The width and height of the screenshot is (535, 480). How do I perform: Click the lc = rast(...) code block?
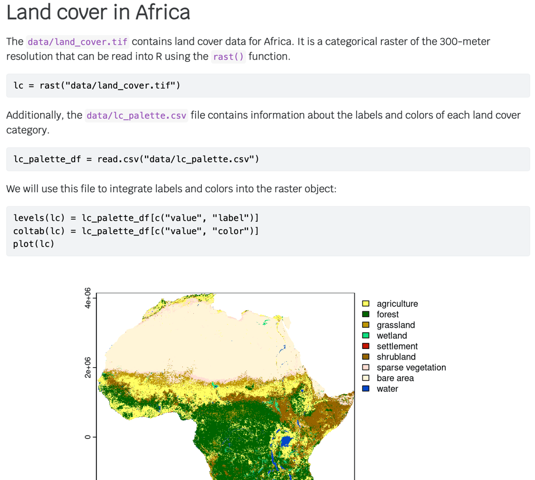[97, 85]
